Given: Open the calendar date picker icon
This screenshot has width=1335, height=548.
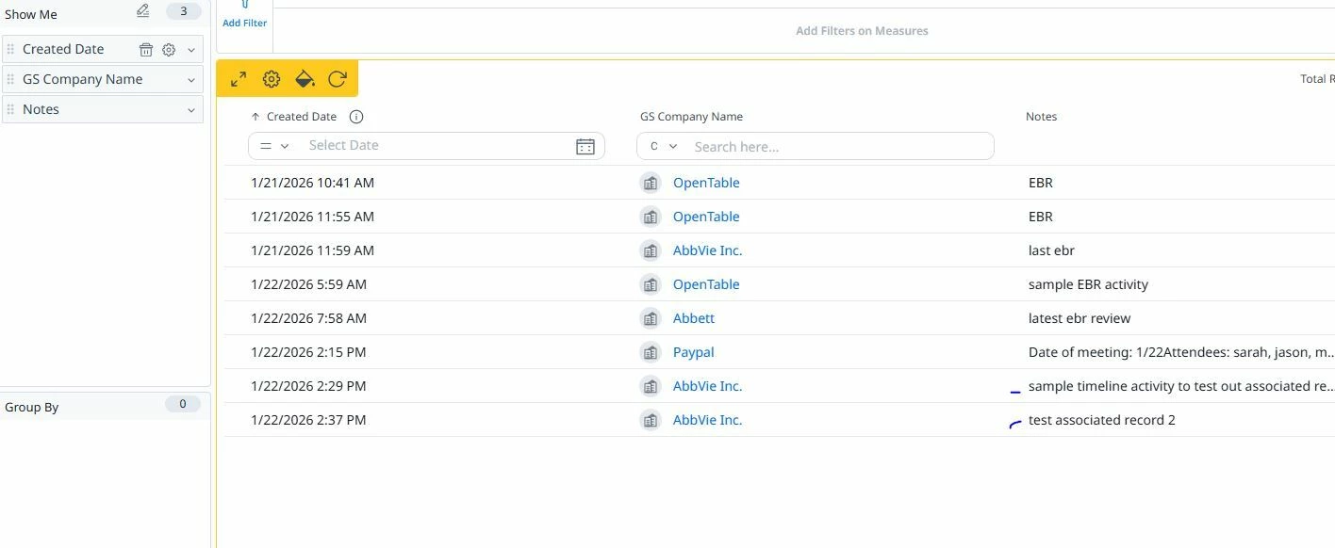Looking at the screenshot, I should pos(585,146).
